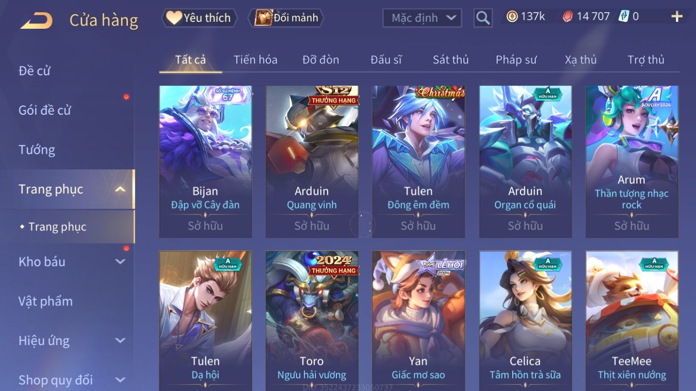Go to Tướng in the sidebar
The height and width of the screenshot is (391, 696).
coord(37,150)
